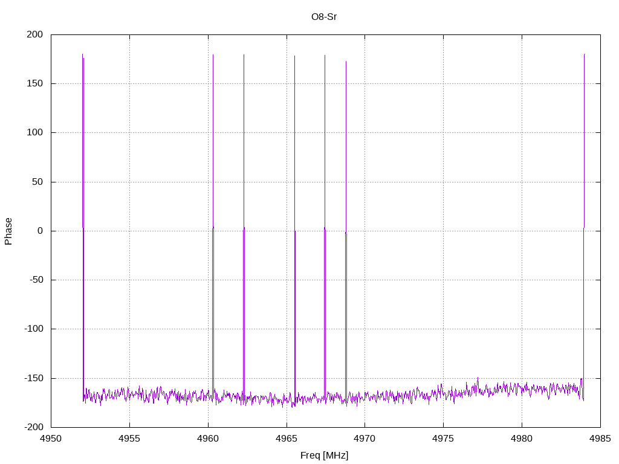Select the 200 y-axis tick label
The height and width of the screenshot is (464, 619).
click(x=34, y=34)
